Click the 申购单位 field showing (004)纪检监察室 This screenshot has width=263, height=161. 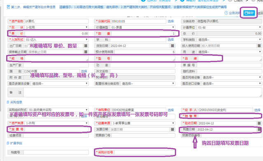pyautogui.click(x=139, y=110)
